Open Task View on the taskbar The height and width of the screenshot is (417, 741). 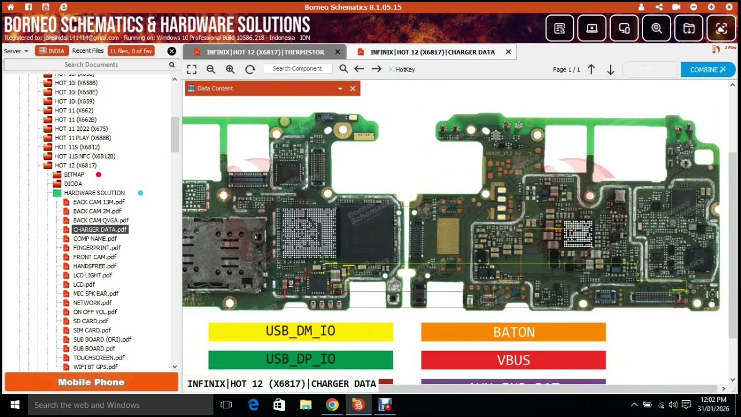226,405
